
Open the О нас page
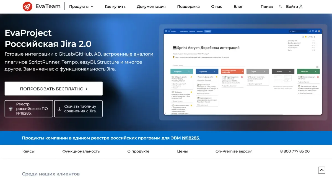(x=217, y=7)
